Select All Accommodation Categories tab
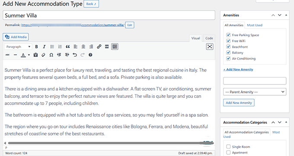 click(246, 132)
